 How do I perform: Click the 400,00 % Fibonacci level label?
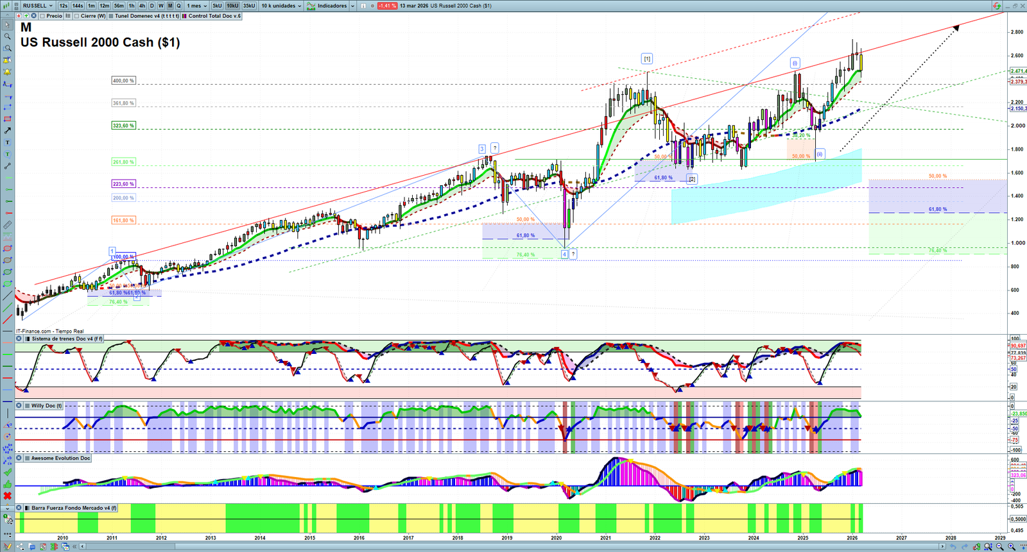(123, 81)
